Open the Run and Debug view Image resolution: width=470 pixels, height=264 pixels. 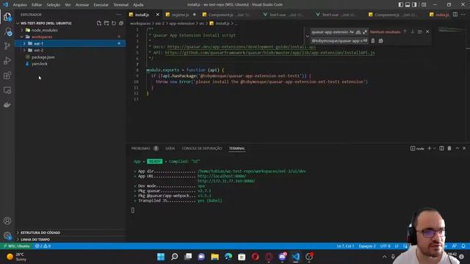(7, 60)
